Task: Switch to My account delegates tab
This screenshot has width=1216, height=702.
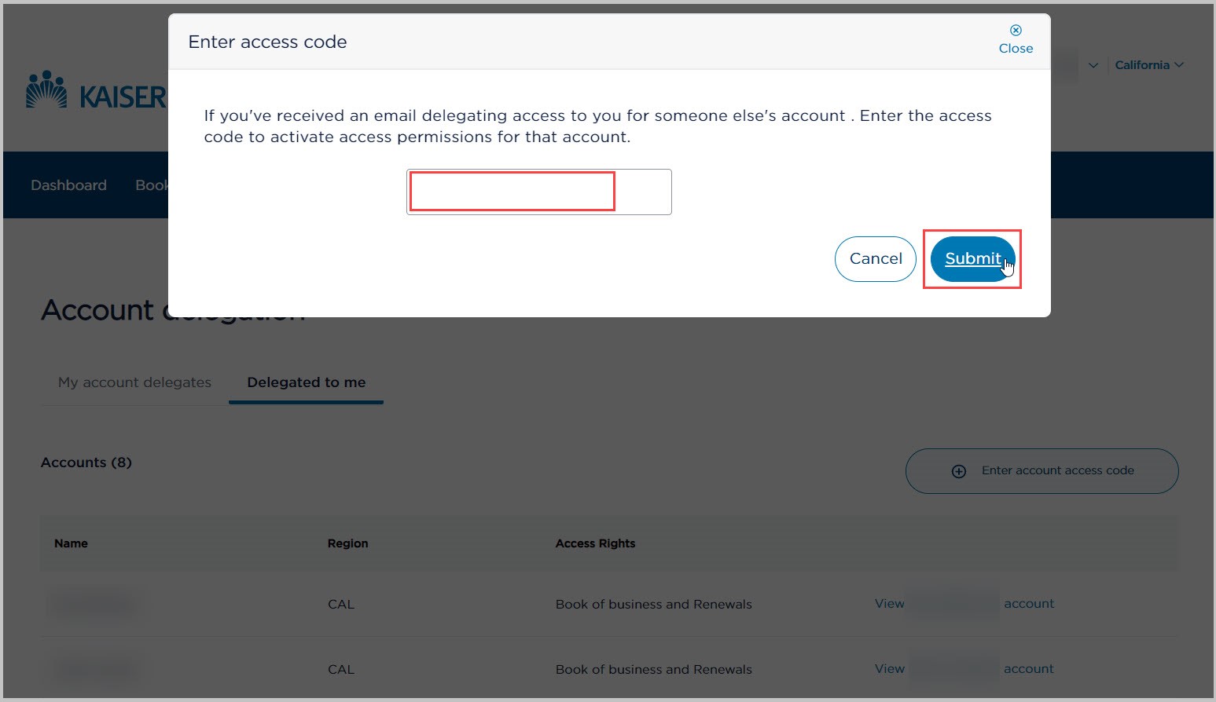Action: (x=134, y=382)
